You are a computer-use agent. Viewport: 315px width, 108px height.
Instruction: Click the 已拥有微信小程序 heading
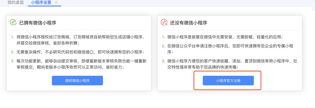point(38,23)
